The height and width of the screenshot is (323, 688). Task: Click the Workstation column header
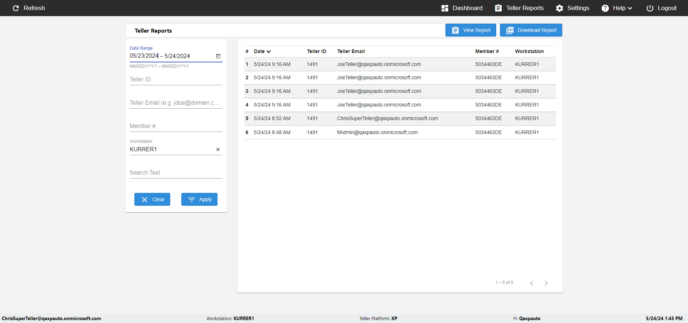tap(529, 51)
